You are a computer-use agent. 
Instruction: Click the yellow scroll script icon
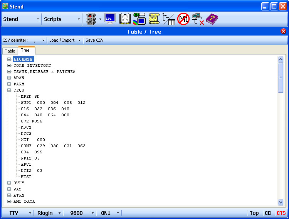(x=154, y=19)
